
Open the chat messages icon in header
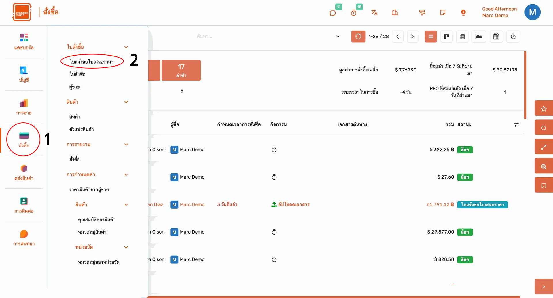coord(333,13)
